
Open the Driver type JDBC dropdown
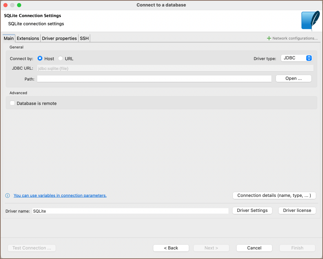[296, 58]
